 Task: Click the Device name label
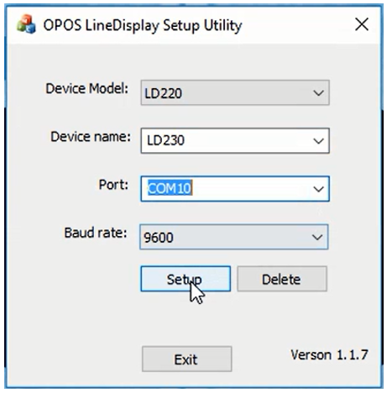pos(91,137)
